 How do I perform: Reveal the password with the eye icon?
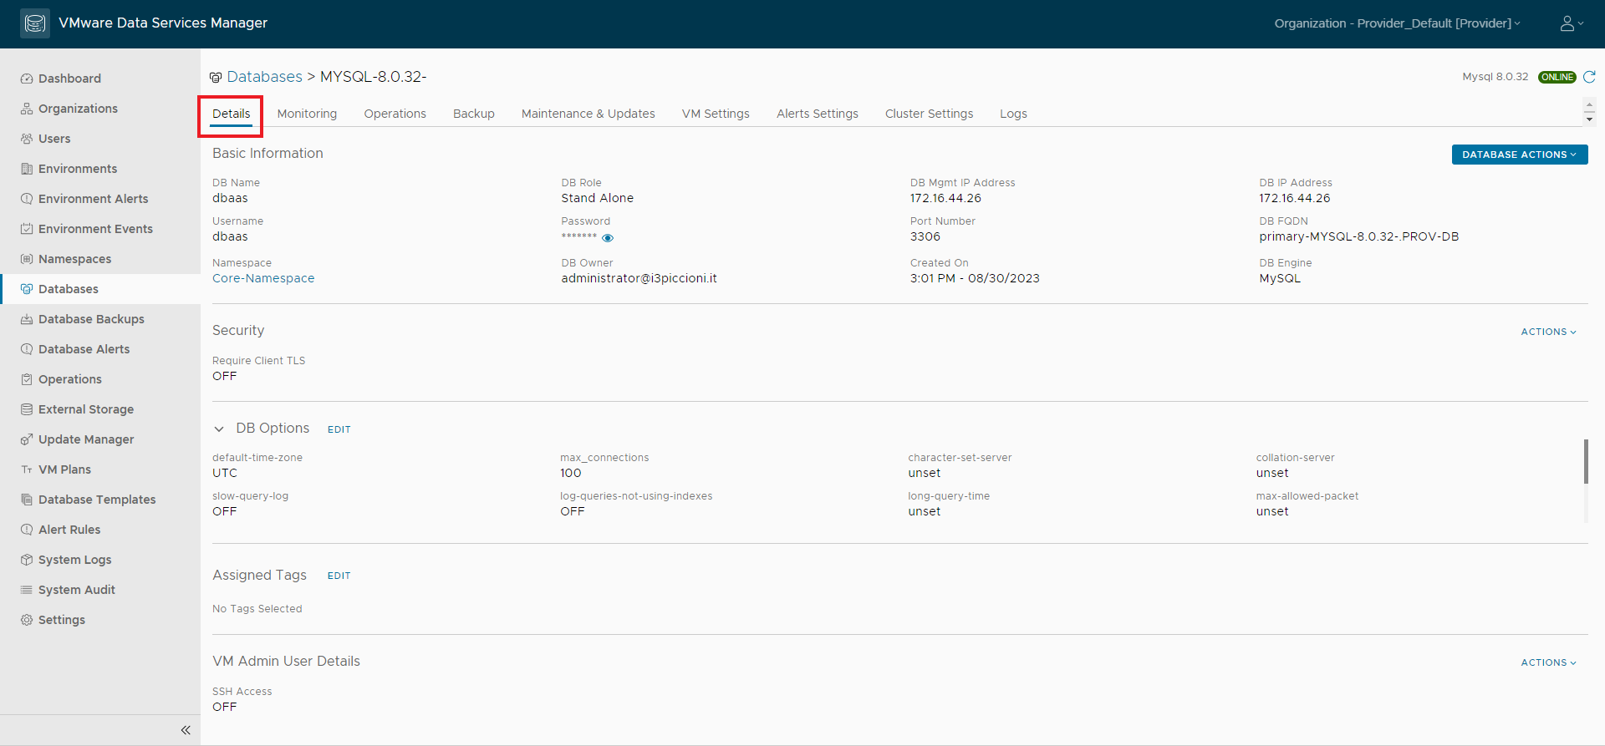pos(608,238)
